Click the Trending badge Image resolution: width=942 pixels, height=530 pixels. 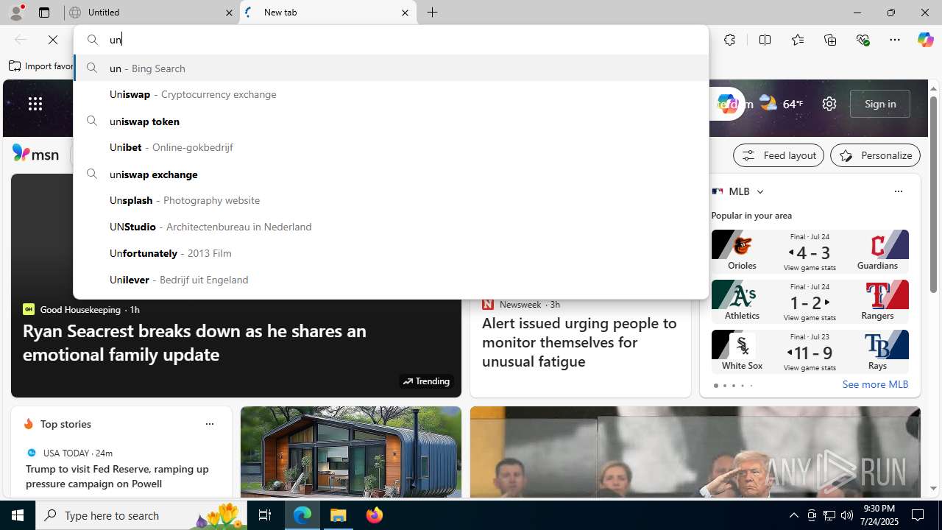point(426,381)
